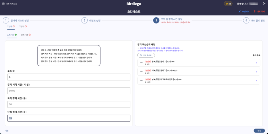Image resolution: width=268 pixels, height=134 pixels.
Task: Click the 생성 create button
Action: click(x=259, y=131)
